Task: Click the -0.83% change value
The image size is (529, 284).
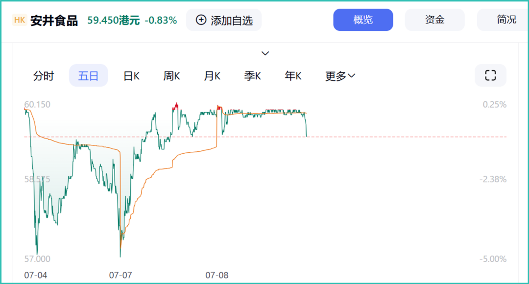Action: click(x=161, y=21)
